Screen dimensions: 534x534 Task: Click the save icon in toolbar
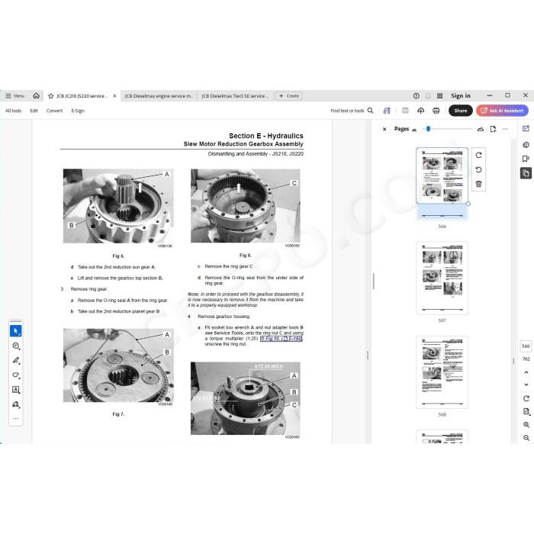pyautogui.click(x=405, y=111)
